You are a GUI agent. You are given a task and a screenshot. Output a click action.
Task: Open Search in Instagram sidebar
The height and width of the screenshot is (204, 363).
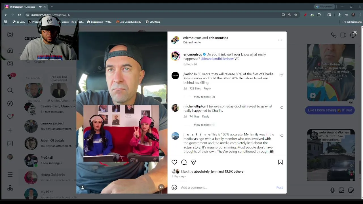(10, 90)
